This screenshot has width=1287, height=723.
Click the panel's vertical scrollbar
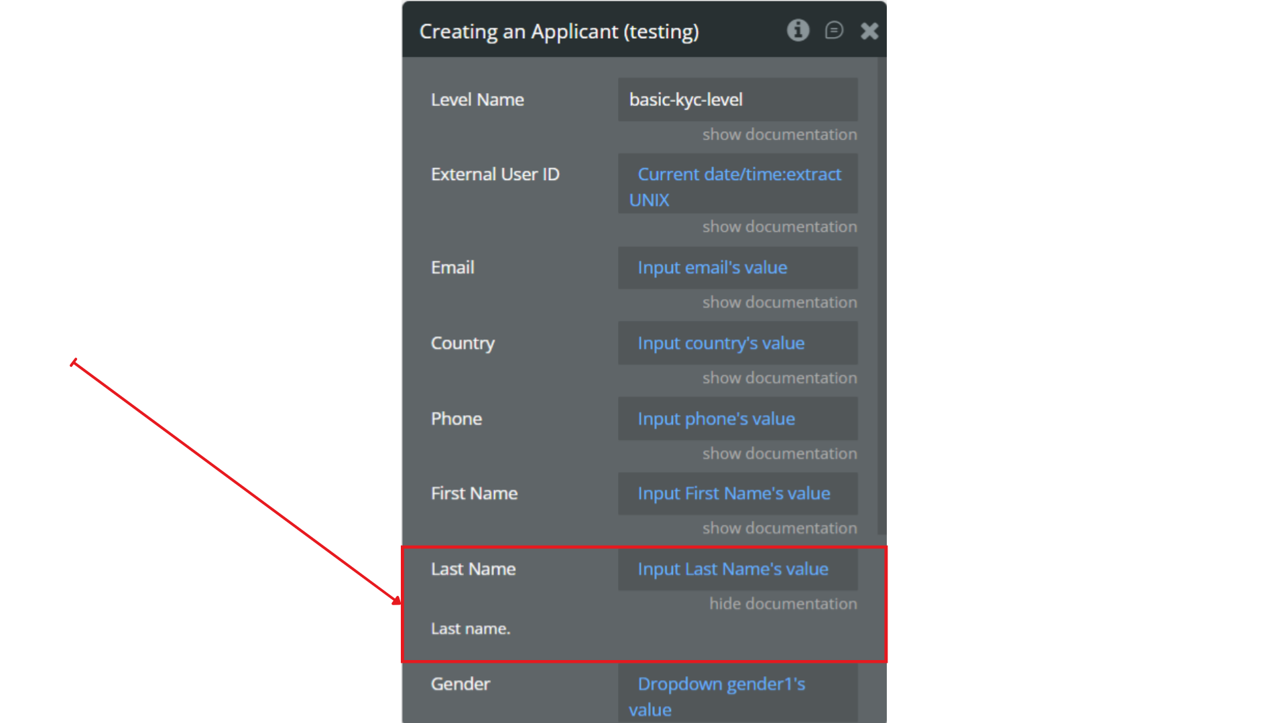[x=881, y=295]
